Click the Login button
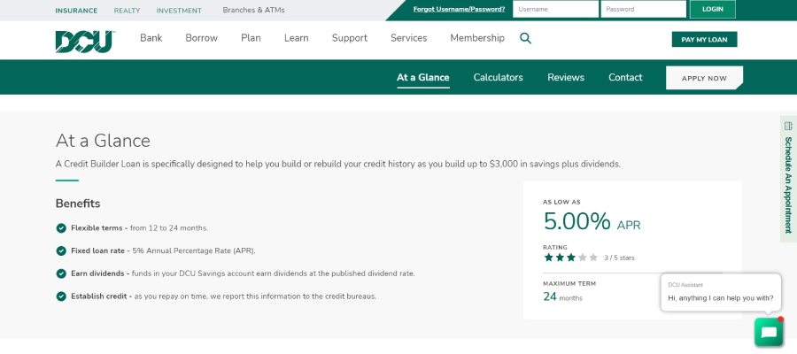797x354 pixels. coord(712,9)
